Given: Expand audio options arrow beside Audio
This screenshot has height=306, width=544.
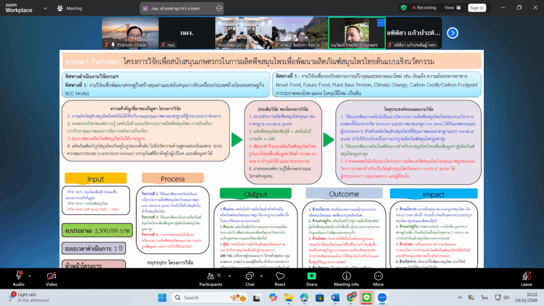Looking at the screenshot, I should pos(30,276).
